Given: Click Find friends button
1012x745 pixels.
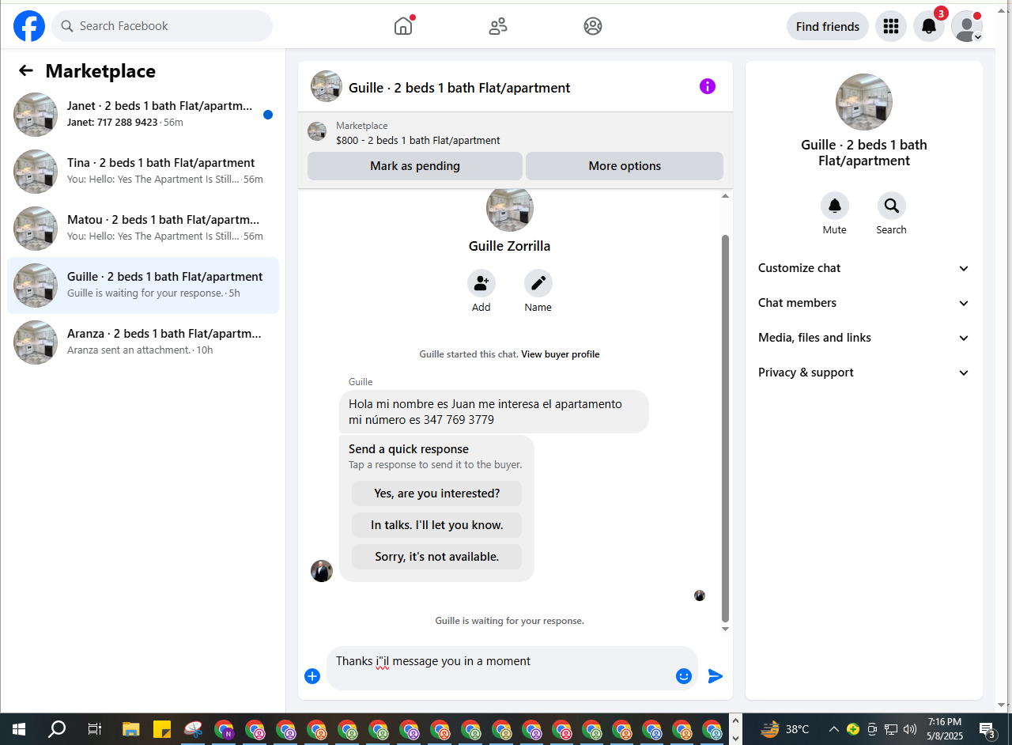Looking at the screenshot, I should (x=828, y=26).
